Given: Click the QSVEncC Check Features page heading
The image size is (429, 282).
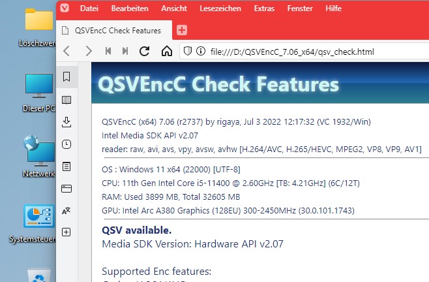Looking at the screenshot, I should click(218, 84).
